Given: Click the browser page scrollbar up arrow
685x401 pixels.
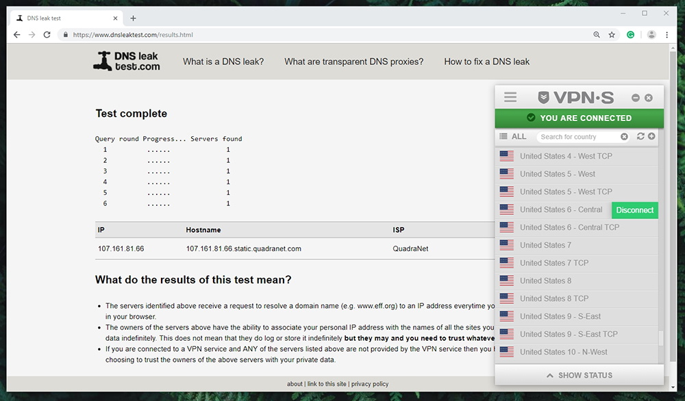Looking at the screenshot, I should [673, 47].
